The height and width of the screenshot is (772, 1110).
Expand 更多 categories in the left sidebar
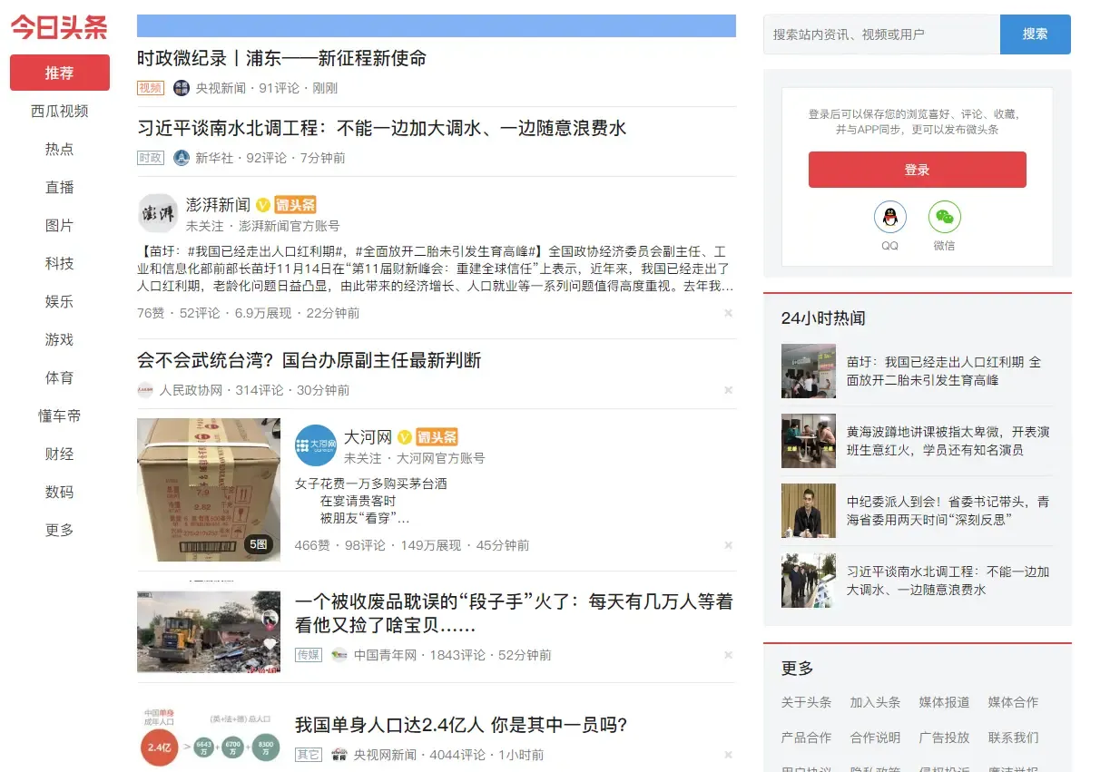(59, 530)
